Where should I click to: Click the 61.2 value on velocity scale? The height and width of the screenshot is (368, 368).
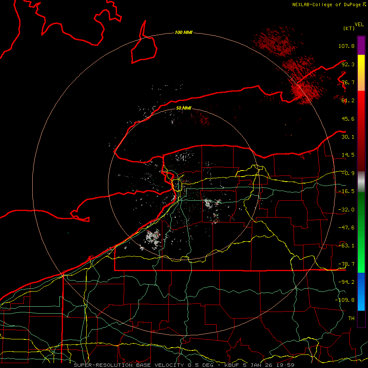pos(348,101)
